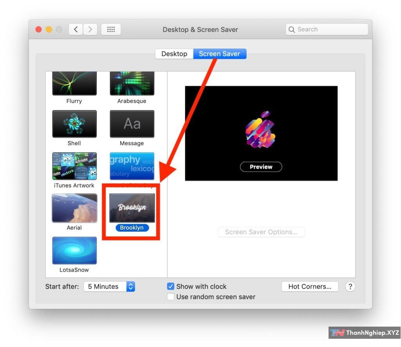Open Screen Saver Options button
401x347 pixels.
261,232
